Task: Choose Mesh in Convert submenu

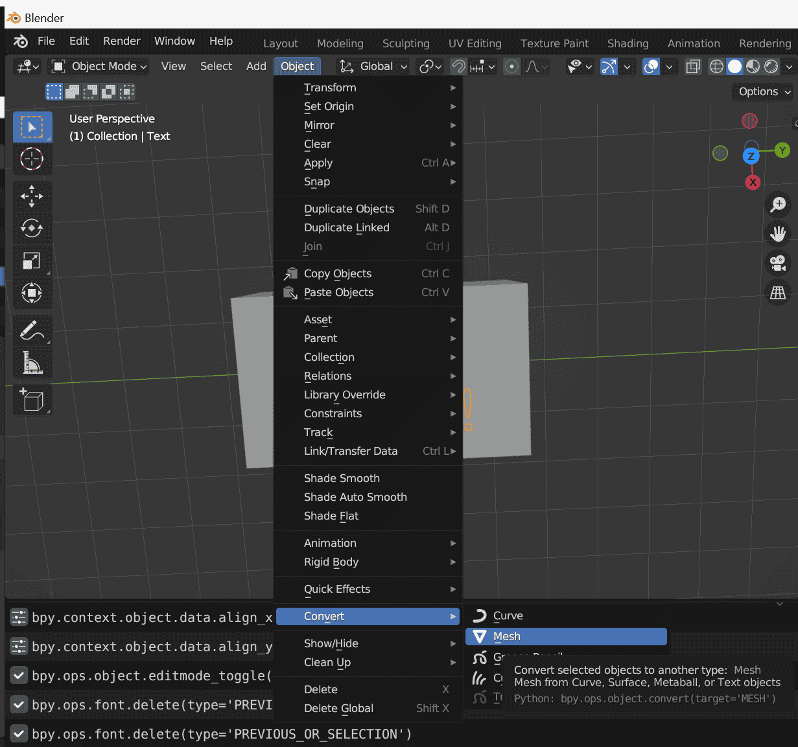Action: click(x=566, y=636)
